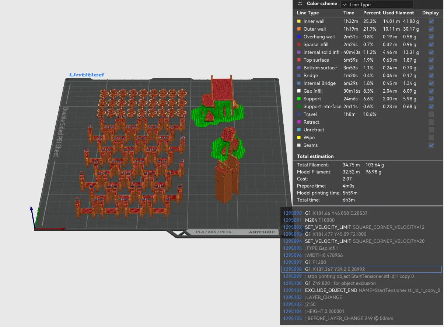Toggle Support display checkbox
This screenshot has width=444, height=327.
(431, 99)
